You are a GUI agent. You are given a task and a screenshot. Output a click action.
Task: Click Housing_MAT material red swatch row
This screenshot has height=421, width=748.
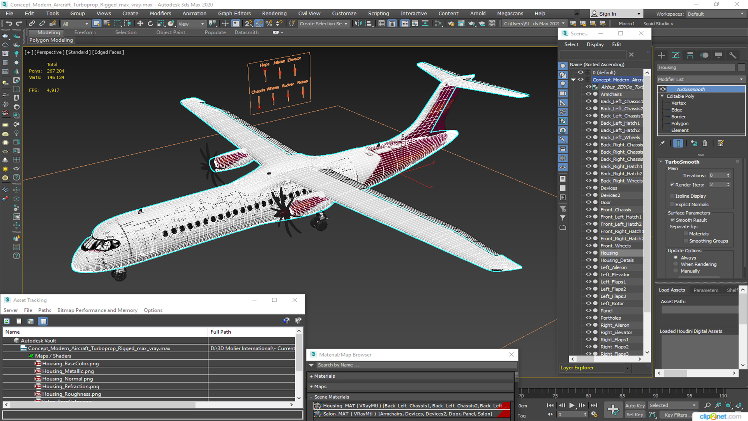coord(412,406)
